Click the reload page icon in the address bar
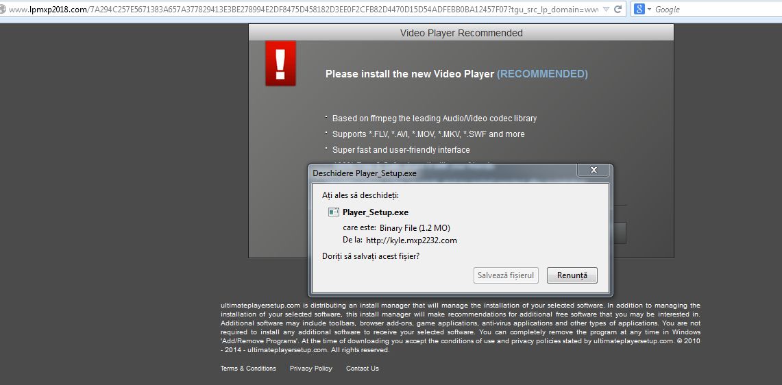The image size is (782, 385). (618, 9)
